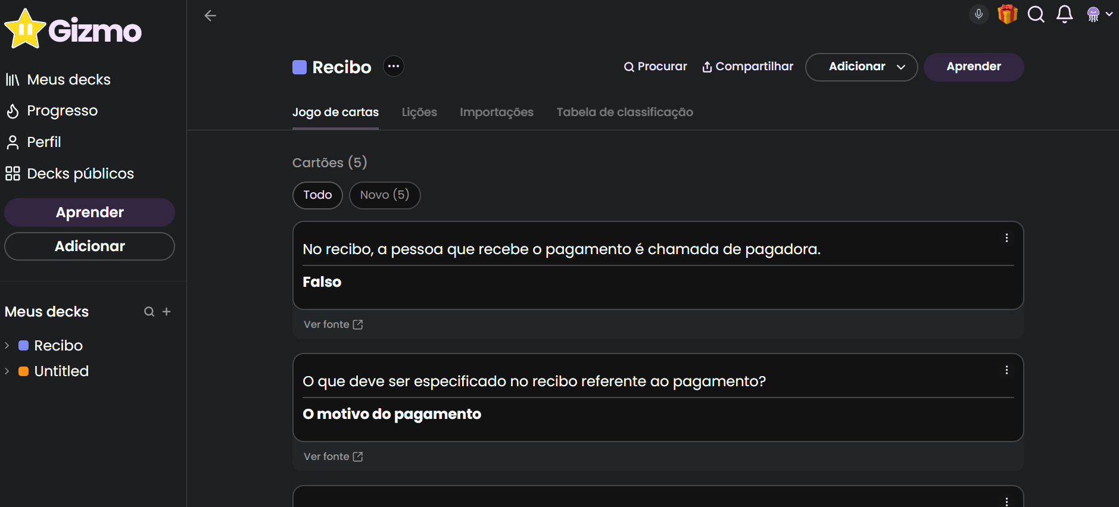Viewport: 1119px width, 507px height.
Task: Expand the Recibo deck in sidebar
Action: click(x=7, y=346)
